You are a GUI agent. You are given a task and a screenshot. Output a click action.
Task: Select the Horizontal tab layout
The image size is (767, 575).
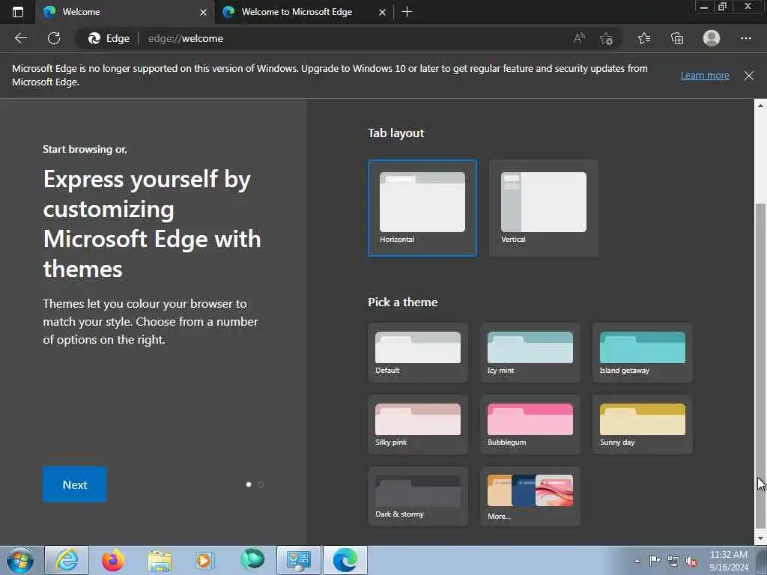point(422,208)
